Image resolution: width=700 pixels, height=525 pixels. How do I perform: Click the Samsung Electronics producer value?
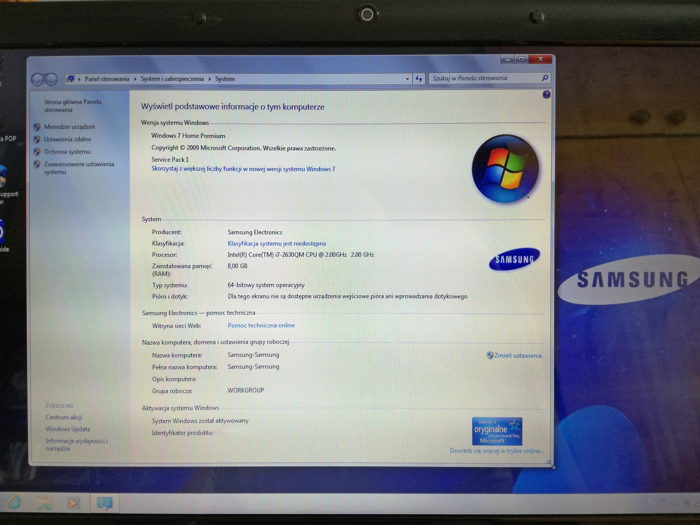(x=255, y=232)
